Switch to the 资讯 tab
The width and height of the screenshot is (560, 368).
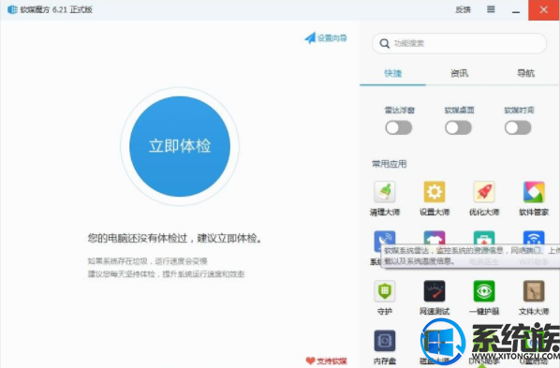coord(459,73)
